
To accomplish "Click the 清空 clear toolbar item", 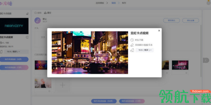I will (48, 13).
